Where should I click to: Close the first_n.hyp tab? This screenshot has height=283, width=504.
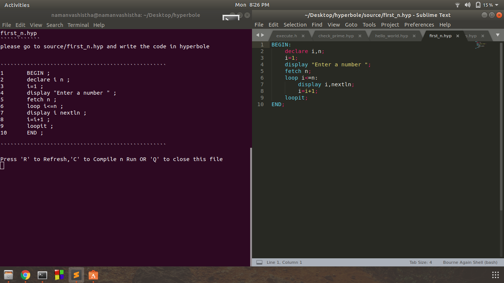tap(458, 36)
